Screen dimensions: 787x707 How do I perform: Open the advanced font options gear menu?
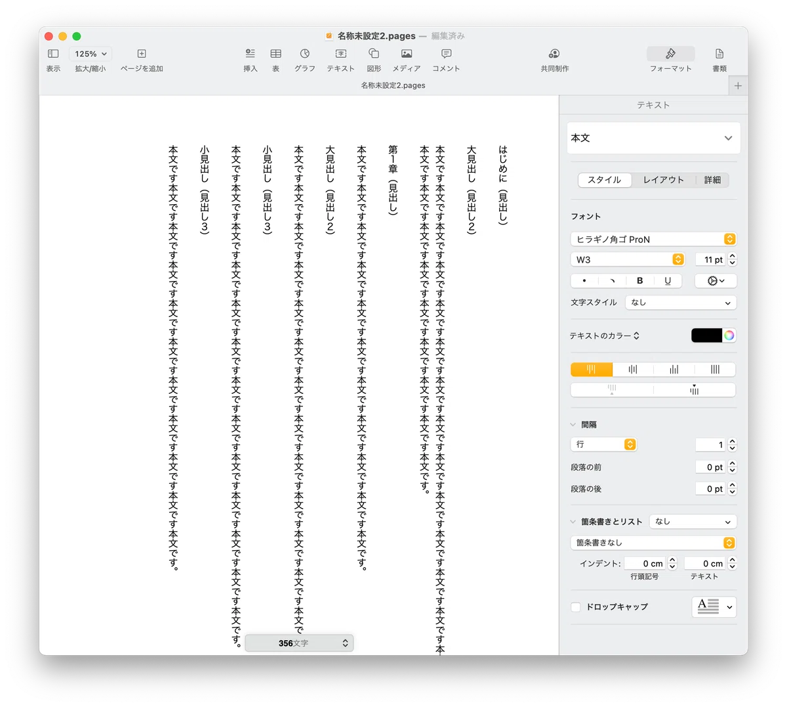[x=716, y=280]
